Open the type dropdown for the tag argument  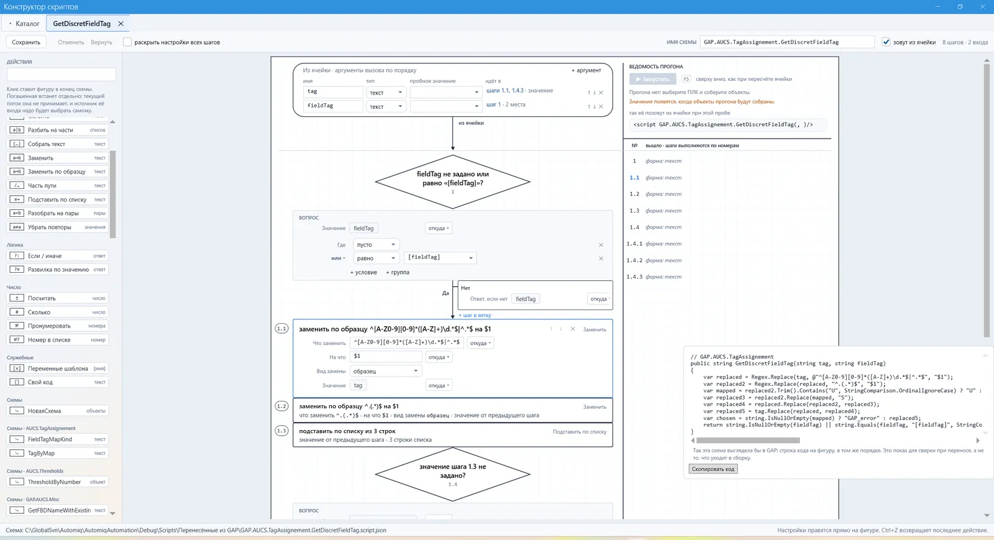point(386,93)
